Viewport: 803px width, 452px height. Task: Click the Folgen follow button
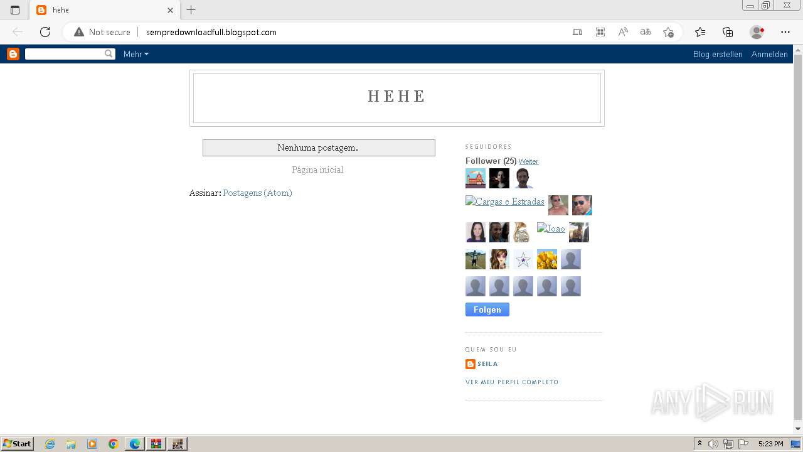pos(487,309)
